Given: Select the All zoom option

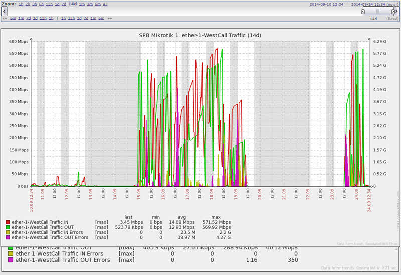Looking at the screenshot, I should click(105, 4).
